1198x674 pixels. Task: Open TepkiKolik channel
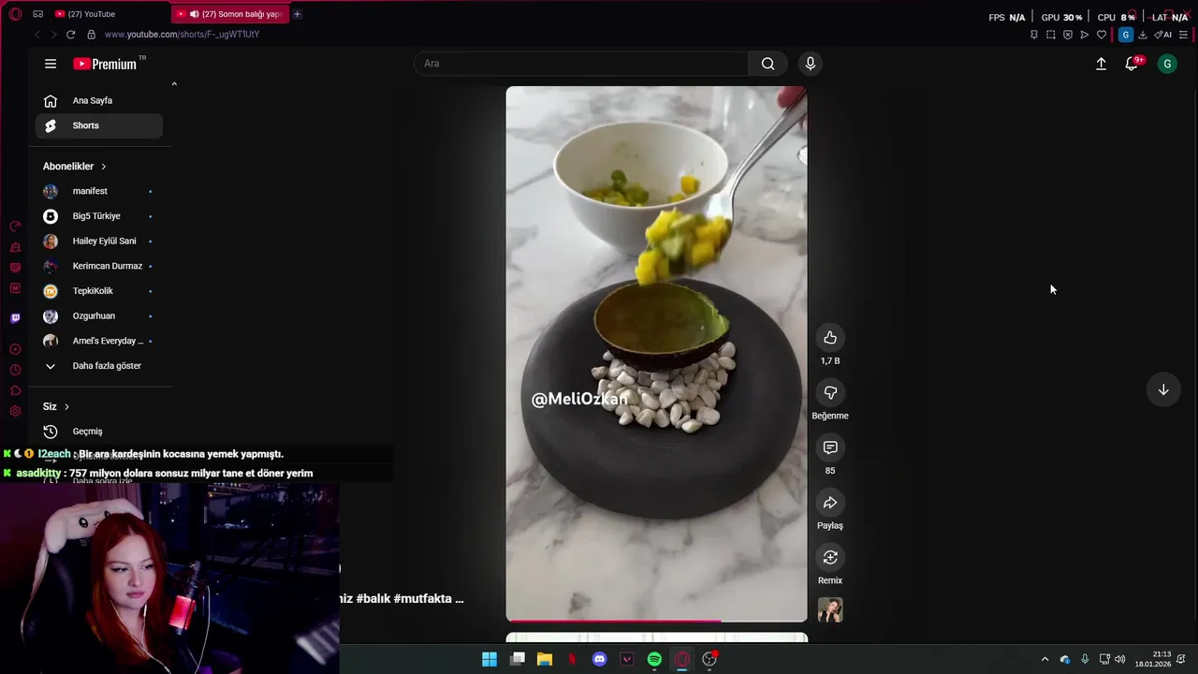99,291
